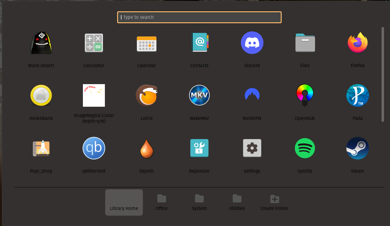Launch Firefox web browser

tap(358, 43)
